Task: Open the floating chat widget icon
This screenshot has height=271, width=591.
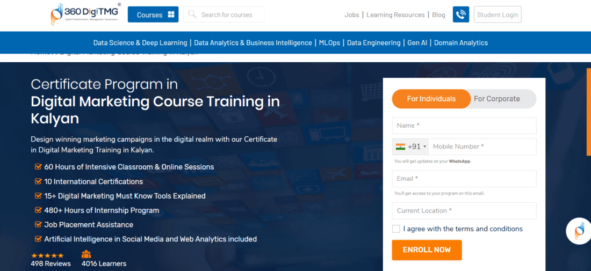Action: [579, 231]
